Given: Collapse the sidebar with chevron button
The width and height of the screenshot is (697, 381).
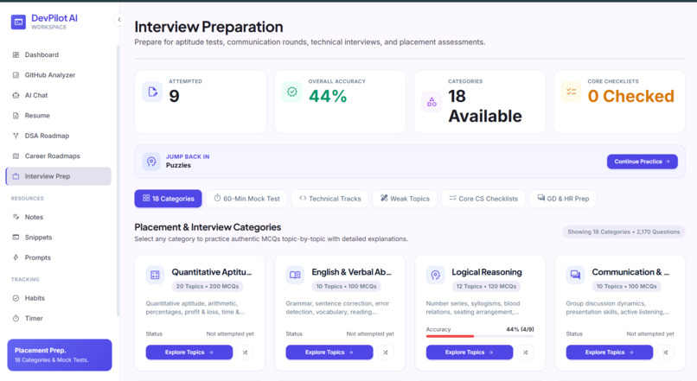Looking at the screenshot, I should point(119,20).
